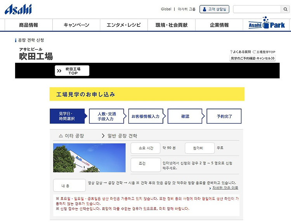Click the 공장 견학 신청 breadcrumb text
The image size is (291, 222).
[31, 40]
